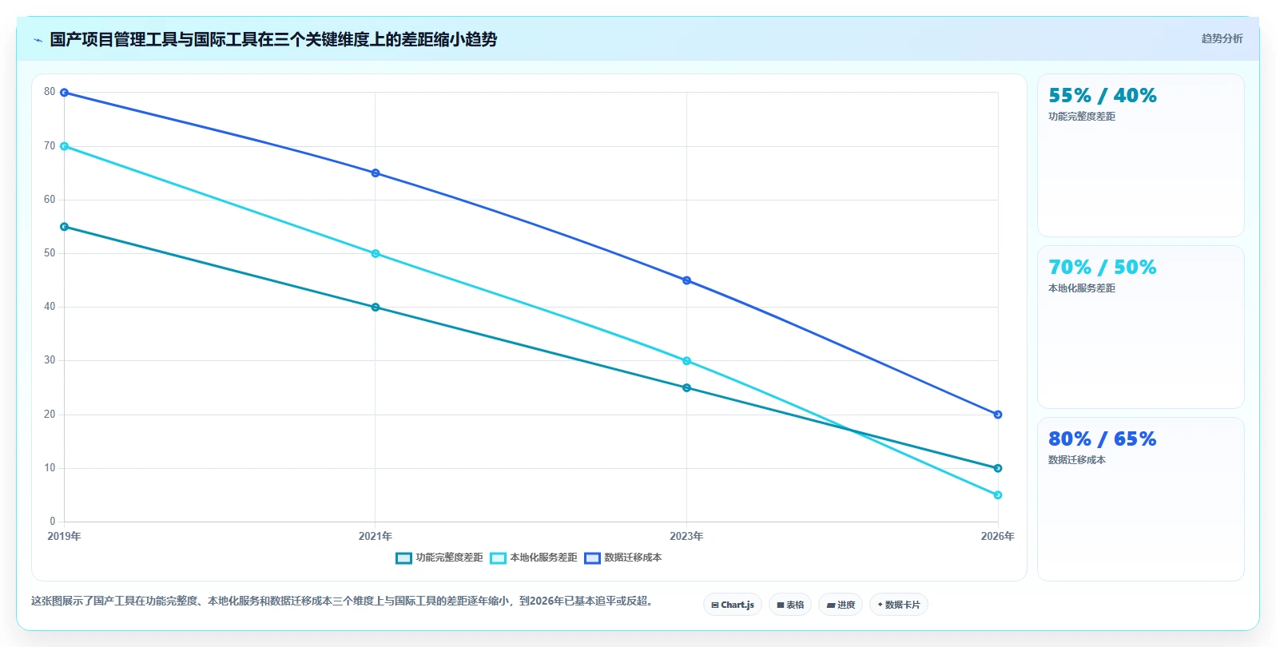This screenshot has height=647, width=1276.
Task: Click the 2019年 功能完整度差距 point at 55
Action: click(65, 227)
